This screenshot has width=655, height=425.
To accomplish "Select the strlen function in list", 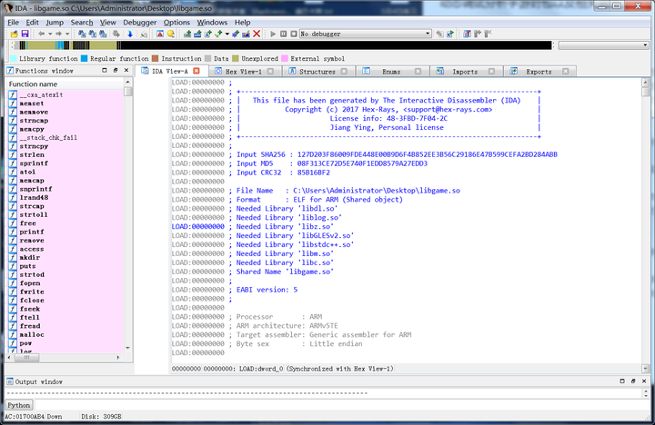I will (x=32, y=155).
